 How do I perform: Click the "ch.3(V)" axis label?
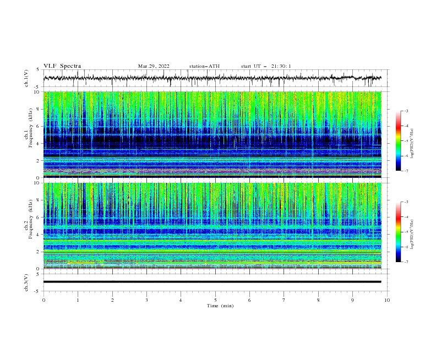coord(26,282)
